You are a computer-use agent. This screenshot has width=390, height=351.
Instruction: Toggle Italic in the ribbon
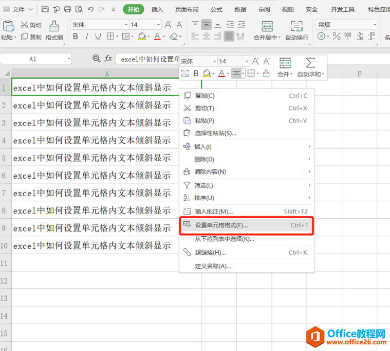coord(86,37)
